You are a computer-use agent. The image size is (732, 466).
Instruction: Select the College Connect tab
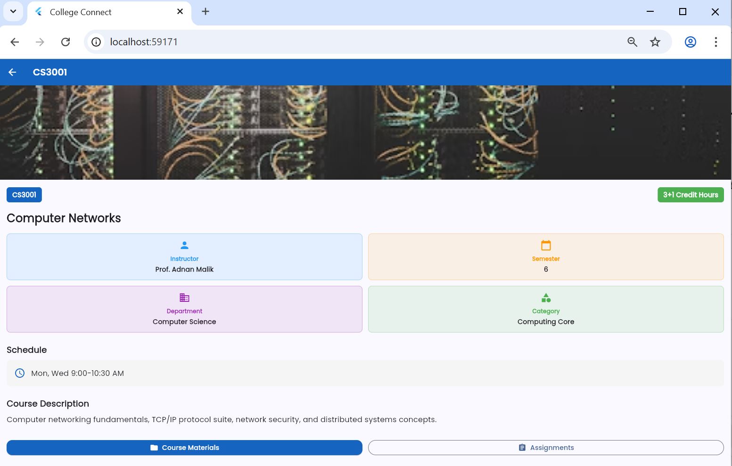pos(94,12)
